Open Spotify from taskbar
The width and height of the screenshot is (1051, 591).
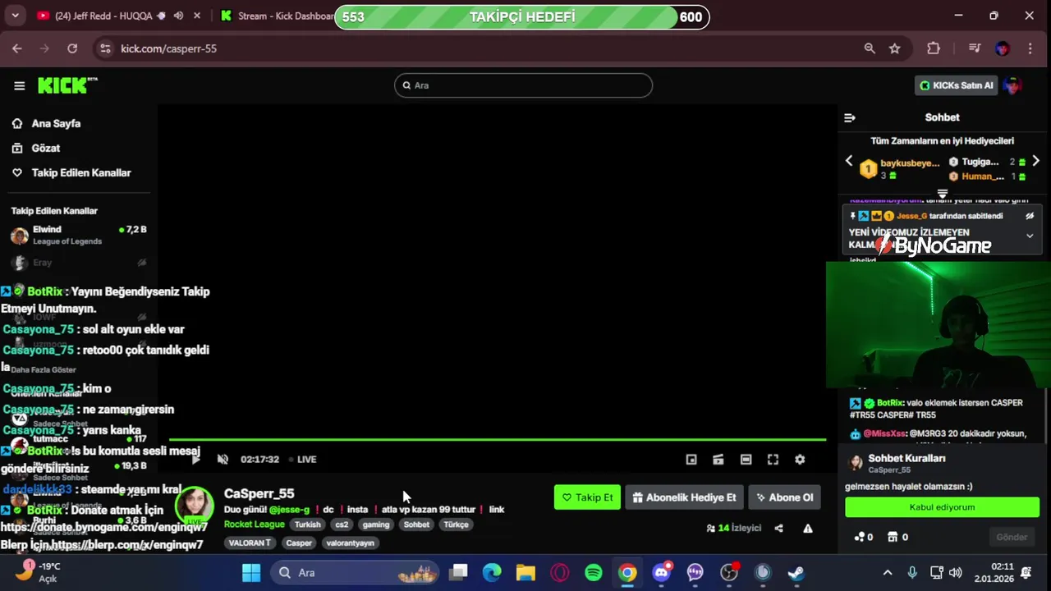pyautogui.click(x=593, y=573)
